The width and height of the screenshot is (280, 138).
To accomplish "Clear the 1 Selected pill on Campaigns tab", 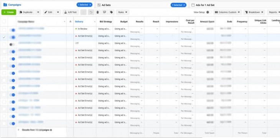I will coord(90,5).
